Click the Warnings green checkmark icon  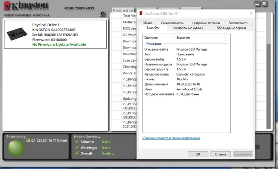(77, 147)
